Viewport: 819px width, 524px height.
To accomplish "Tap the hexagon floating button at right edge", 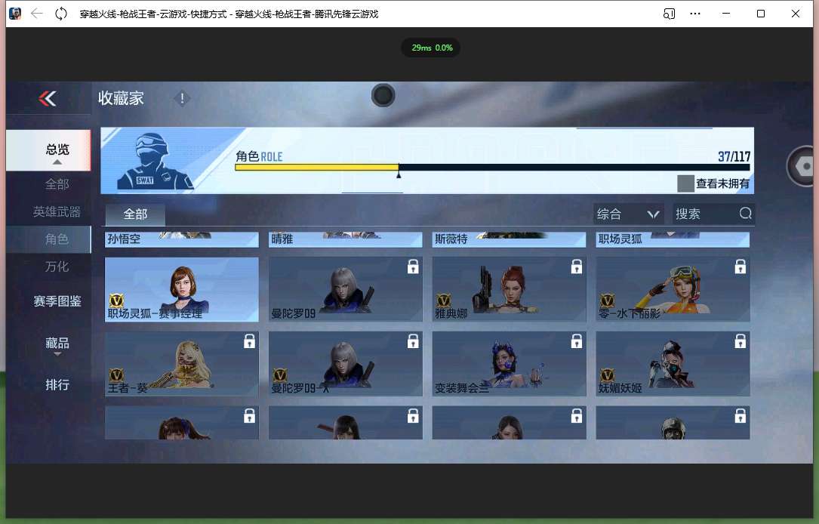I will [x=801, y=166].
